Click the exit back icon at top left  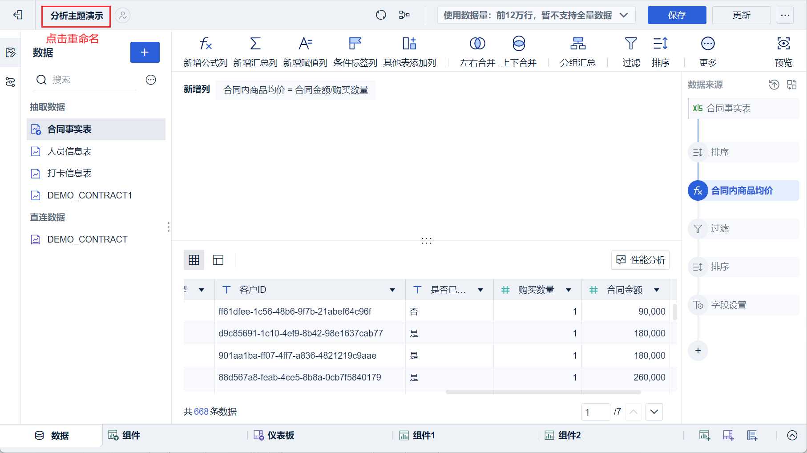click(18, 15)
